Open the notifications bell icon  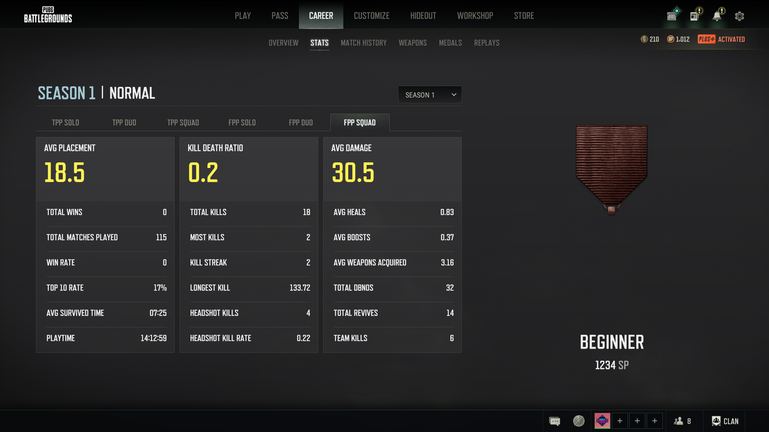(717, 16)
